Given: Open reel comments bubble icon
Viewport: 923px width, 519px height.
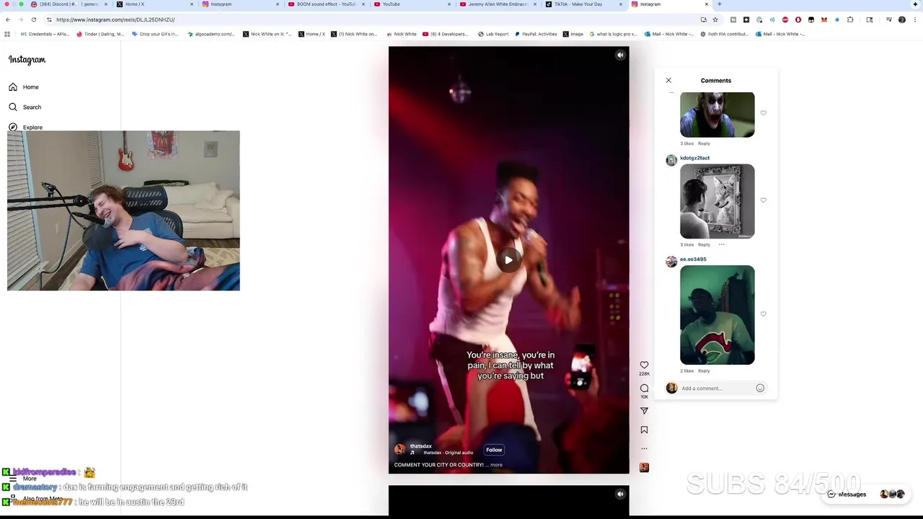Looking at the screenshot, I should coord(644,388).
